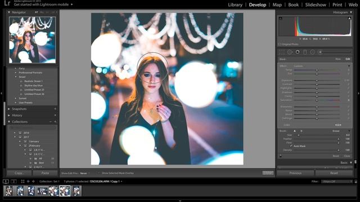Expand the History panel

9,115
